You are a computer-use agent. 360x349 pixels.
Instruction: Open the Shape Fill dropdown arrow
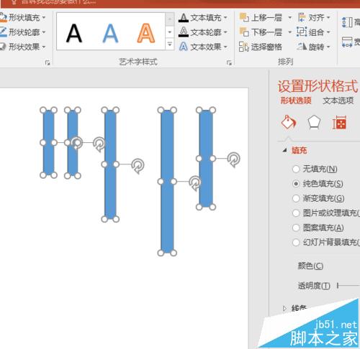click(x=44, y=17)
